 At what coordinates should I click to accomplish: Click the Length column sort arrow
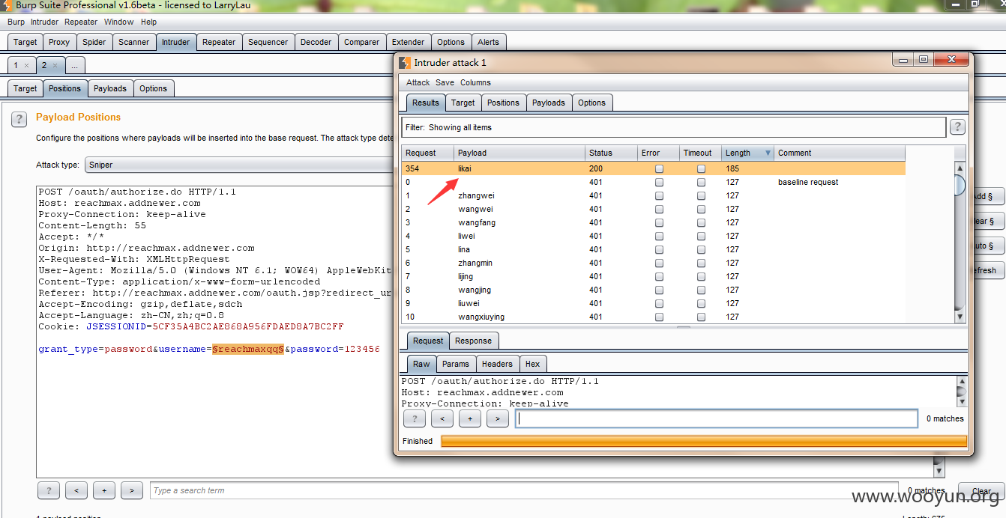click(x=767, y=153)
